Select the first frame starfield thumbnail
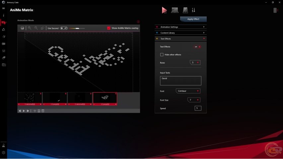 pyautogui.click(x=30, y=98)
